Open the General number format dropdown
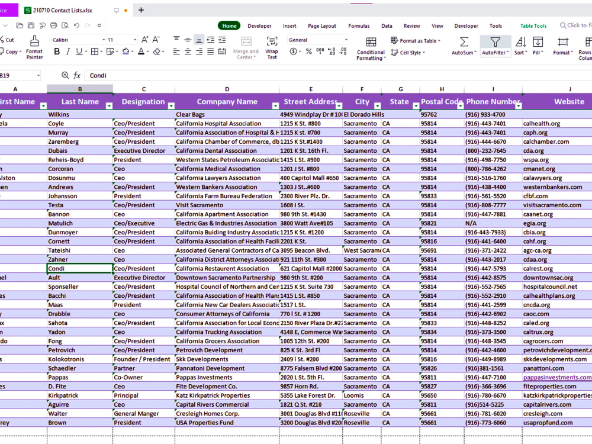The image size is (592, 444). click(x=346, y=40)
